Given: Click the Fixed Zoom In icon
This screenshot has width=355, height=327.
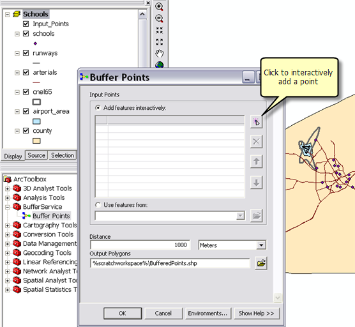Looking at the screenshot, I should click(x=160, y=31).
